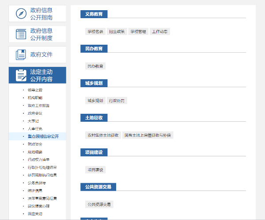Open the 项目建设 tag button
This screenshot has height=220, width=265.
[95, 170]
